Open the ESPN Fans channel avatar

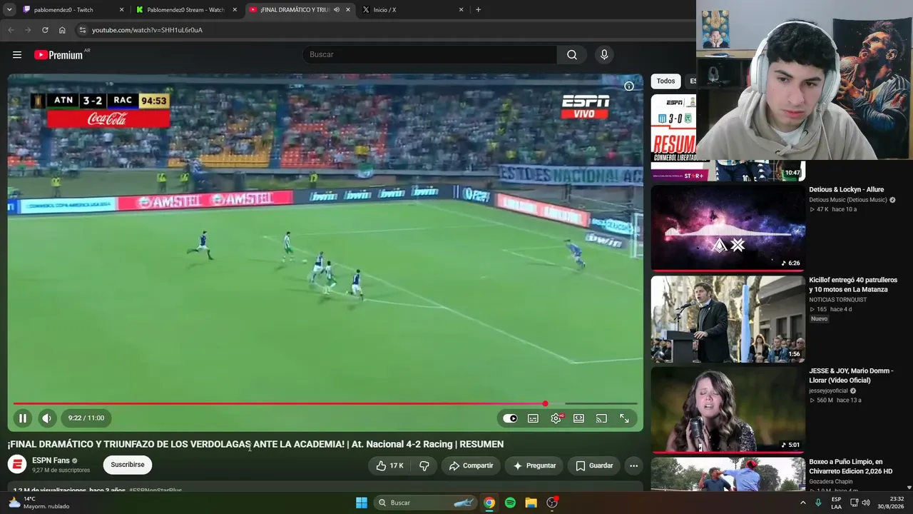tap(17, 465)
